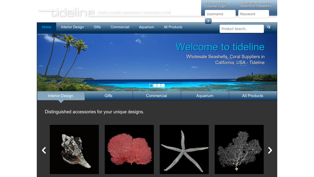Switch to Aquarium tab below banner
Image resolution: width=314 pixels, height=177 pixels.
pos(204,96)
